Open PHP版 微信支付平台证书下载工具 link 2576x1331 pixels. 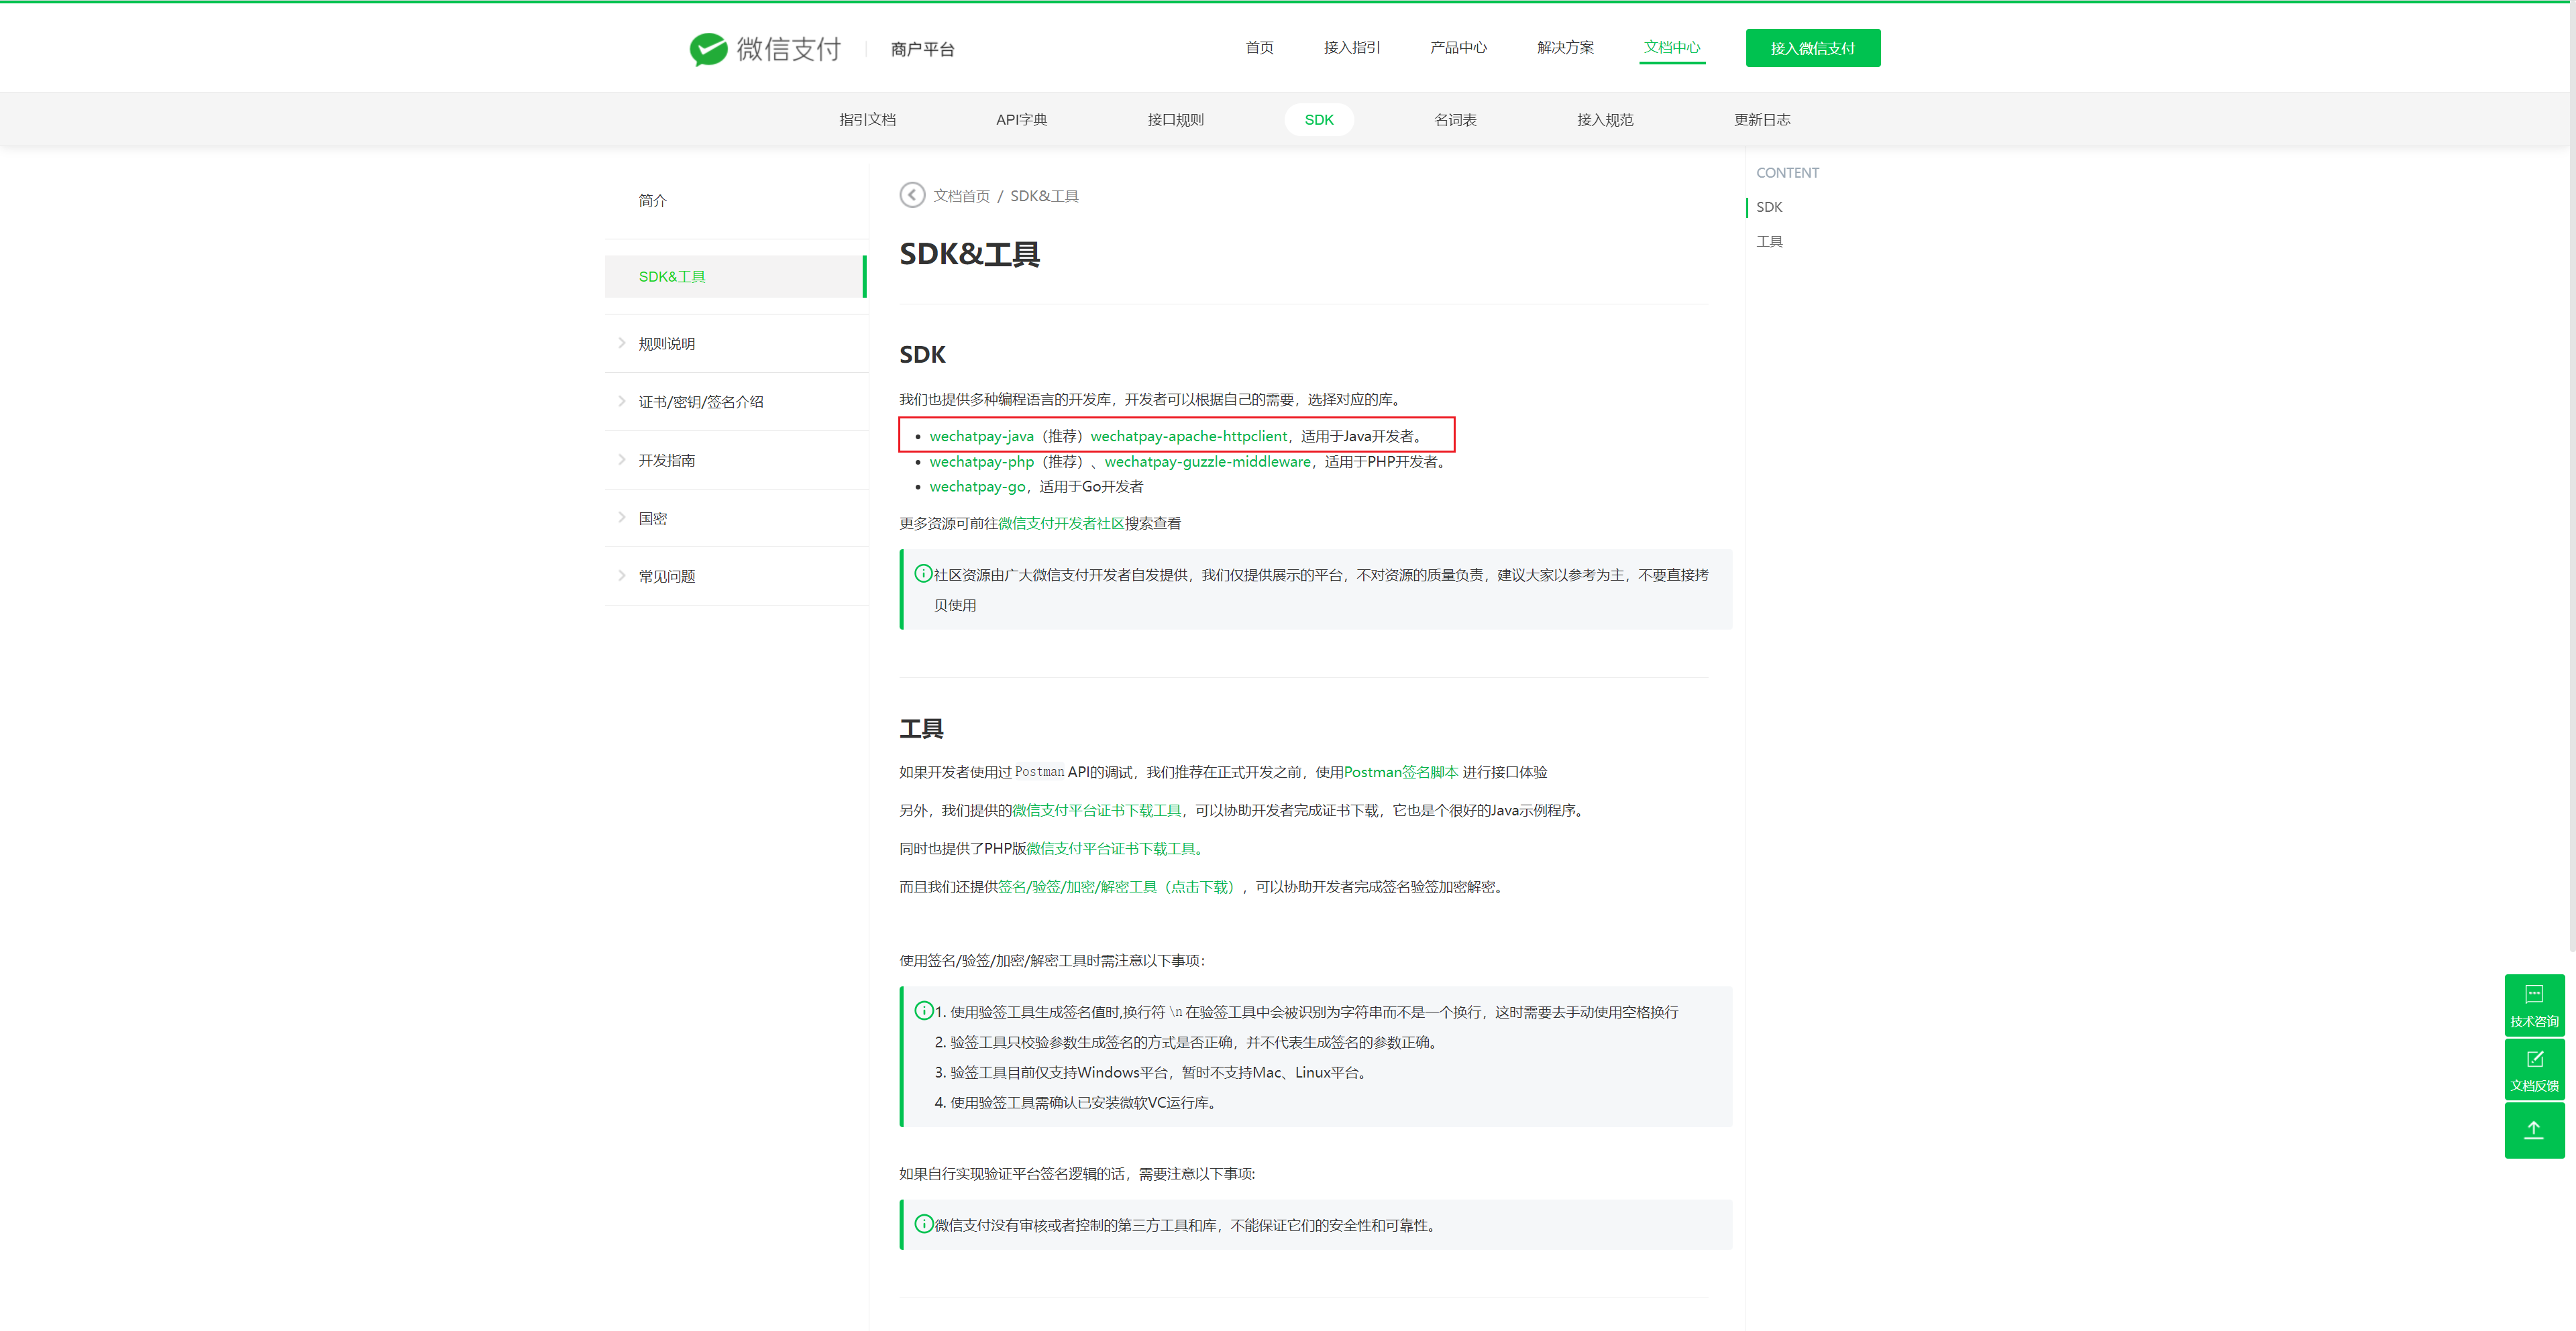point(1114,848)
